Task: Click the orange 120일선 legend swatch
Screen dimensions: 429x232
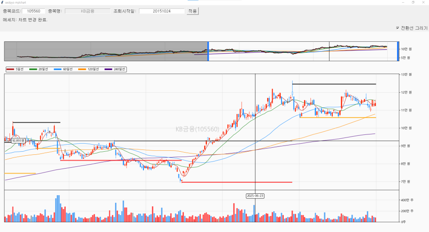Action: pos(82,69)
